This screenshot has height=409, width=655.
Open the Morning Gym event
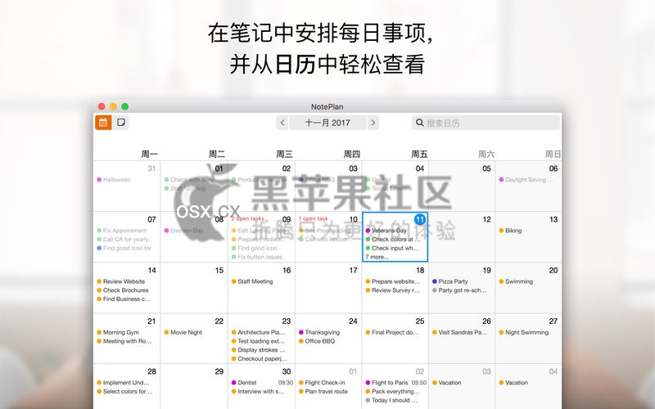tap(118, 332)
